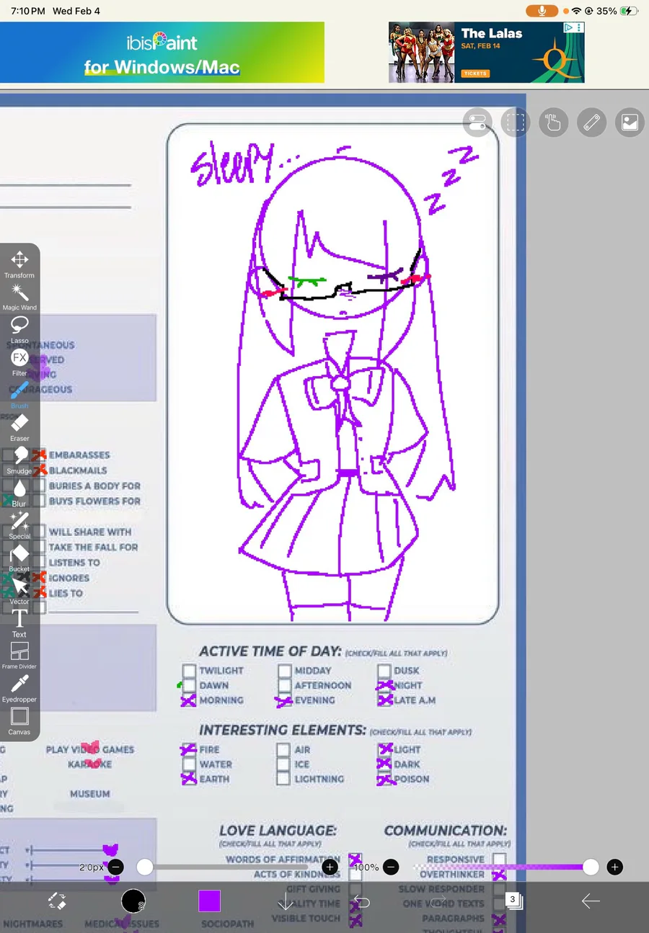Select the Magic Wand tool
This screenshot has width=649, height=933.
[x=19, y=297]
